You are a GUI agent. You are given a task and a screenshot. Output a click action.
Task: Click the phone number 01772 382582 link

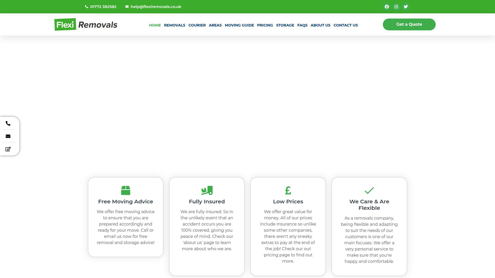click(103, 7)
